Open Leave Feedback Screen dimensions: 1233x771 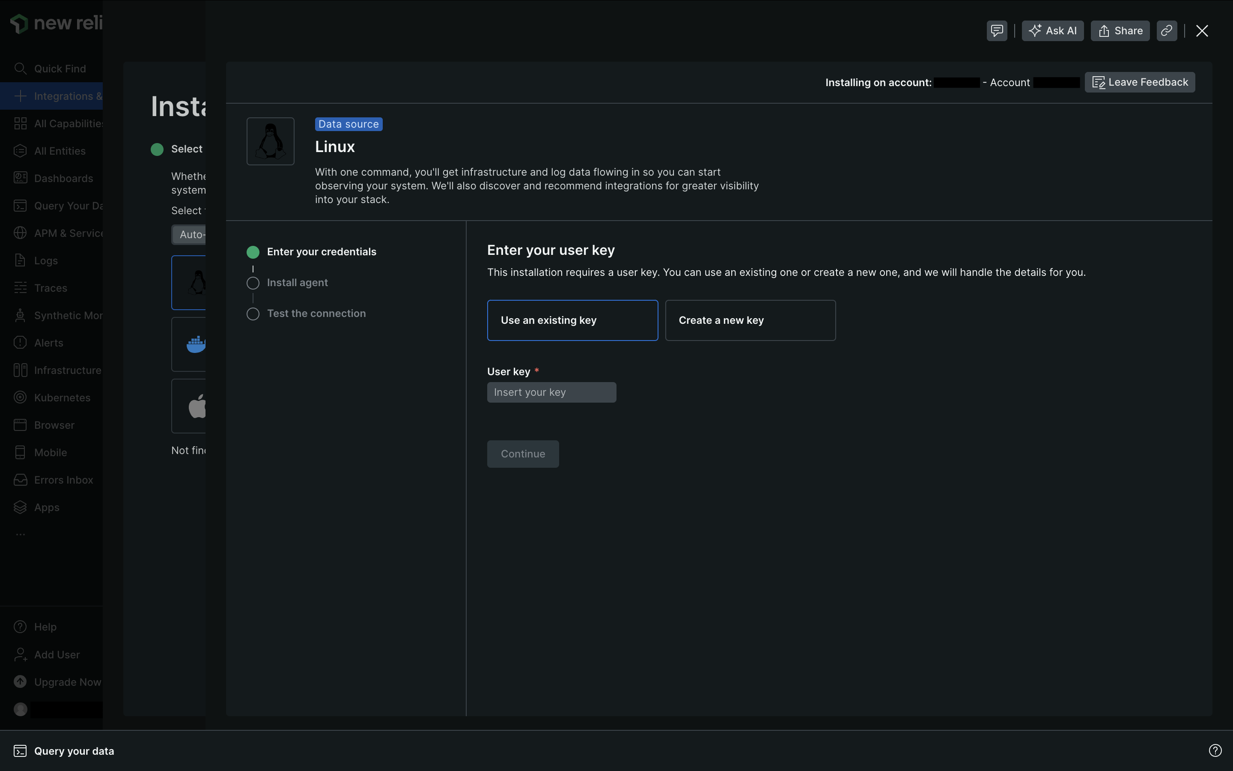(x=1139, y=82)
